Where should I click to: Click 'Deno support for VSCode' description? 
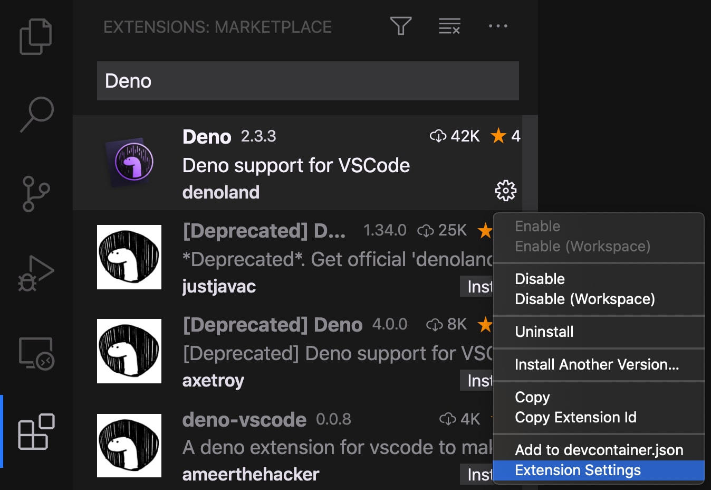tap(296, 165)
